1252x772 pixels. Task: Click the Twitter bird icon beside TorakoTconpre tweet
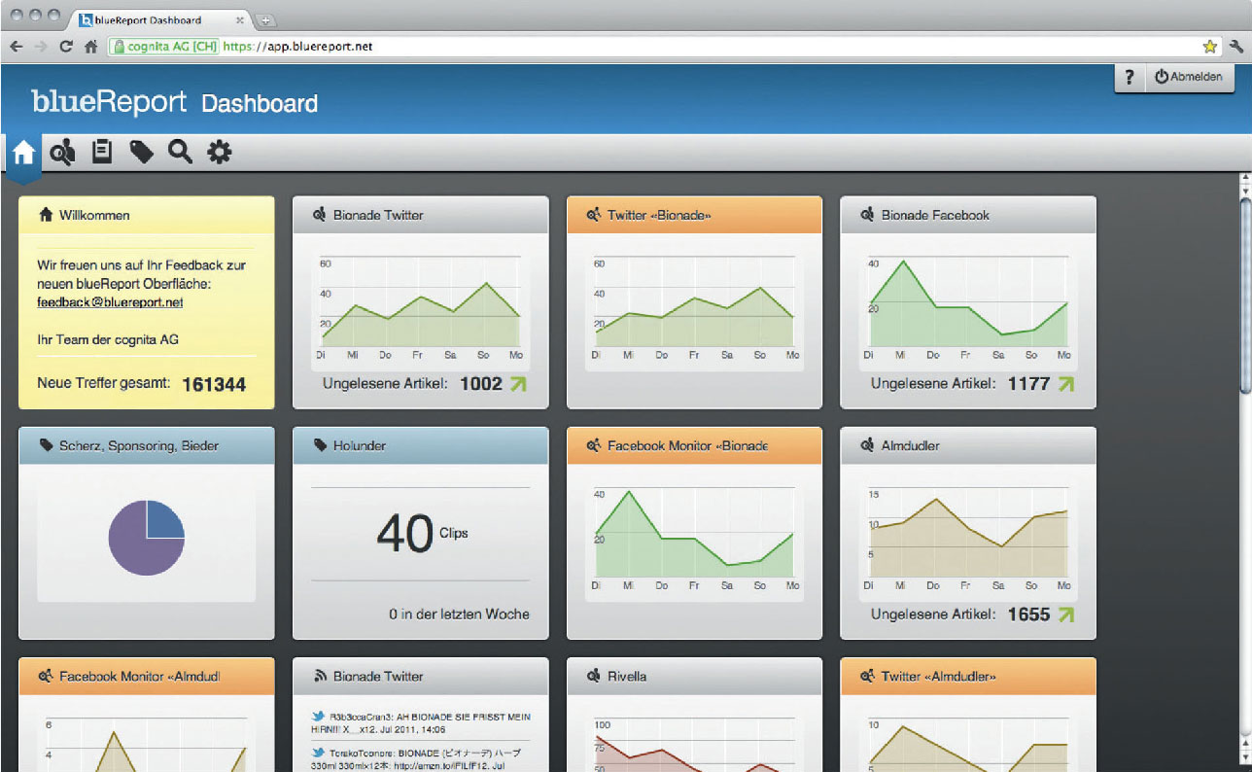(x=318, y=752)
